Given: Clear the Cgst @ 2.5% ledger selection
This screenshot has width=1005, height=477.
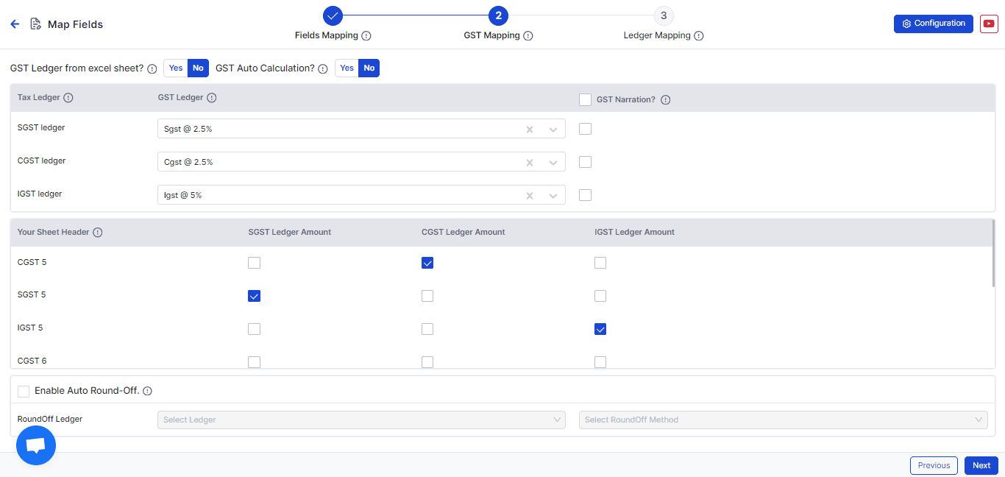Looking at the screenshot, I should pyautogui.click(x=530, y=163).
